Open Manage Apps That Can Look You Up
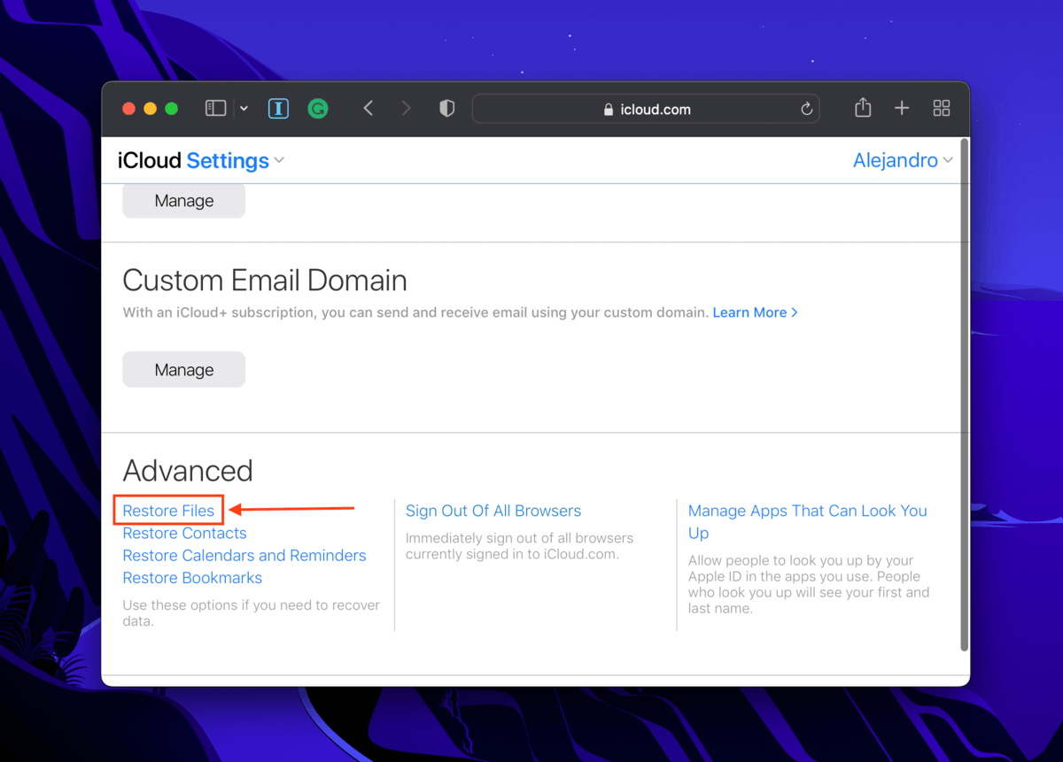This screenshot has width=1063, height=762. 808,521
